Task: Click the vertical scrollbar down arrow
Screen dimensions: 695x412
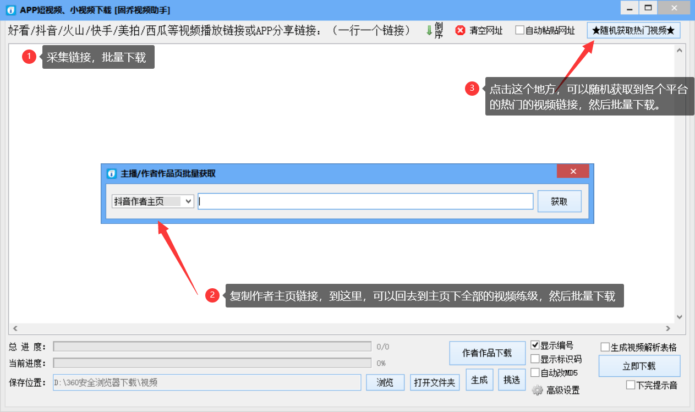Action: pyautogui.click(x=680, y=317)
